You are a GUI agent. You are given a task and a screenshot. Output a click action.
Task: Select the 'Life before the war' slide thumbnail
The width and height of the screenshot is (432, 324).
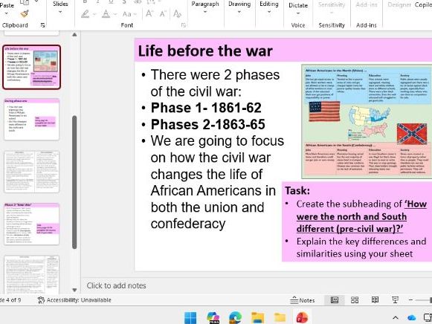[32, 68]
